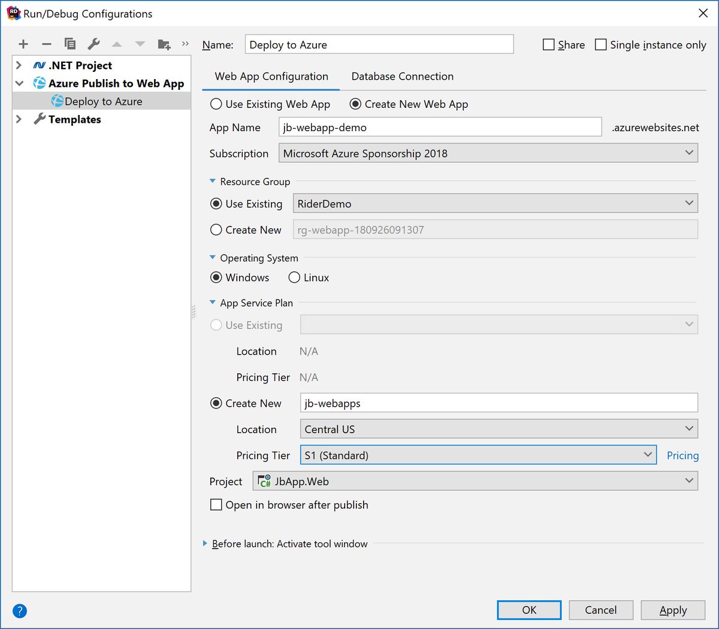Image resolution: width=719 pixels, height=629 pixels.
Task: Click the Rider logo in title bar
Action: coord(13,13)
